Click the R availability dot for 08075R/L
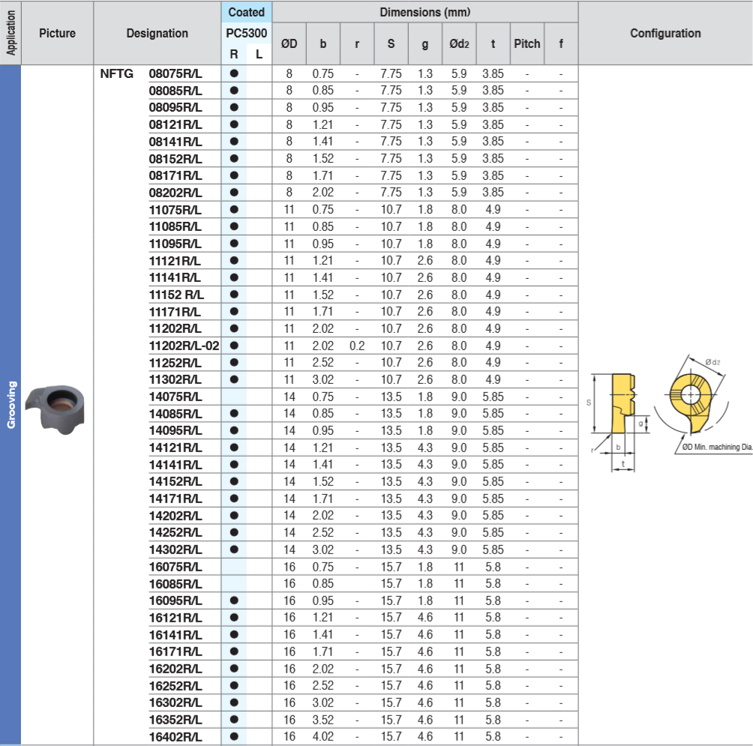 pos(234,73)
